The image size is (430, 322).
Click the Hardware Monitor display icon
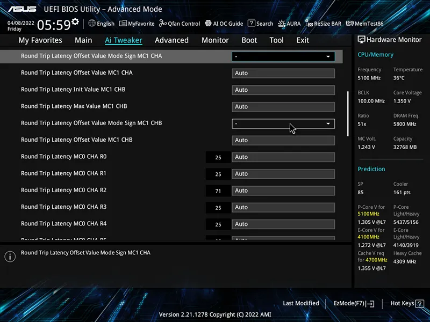[x=361, y=40]
